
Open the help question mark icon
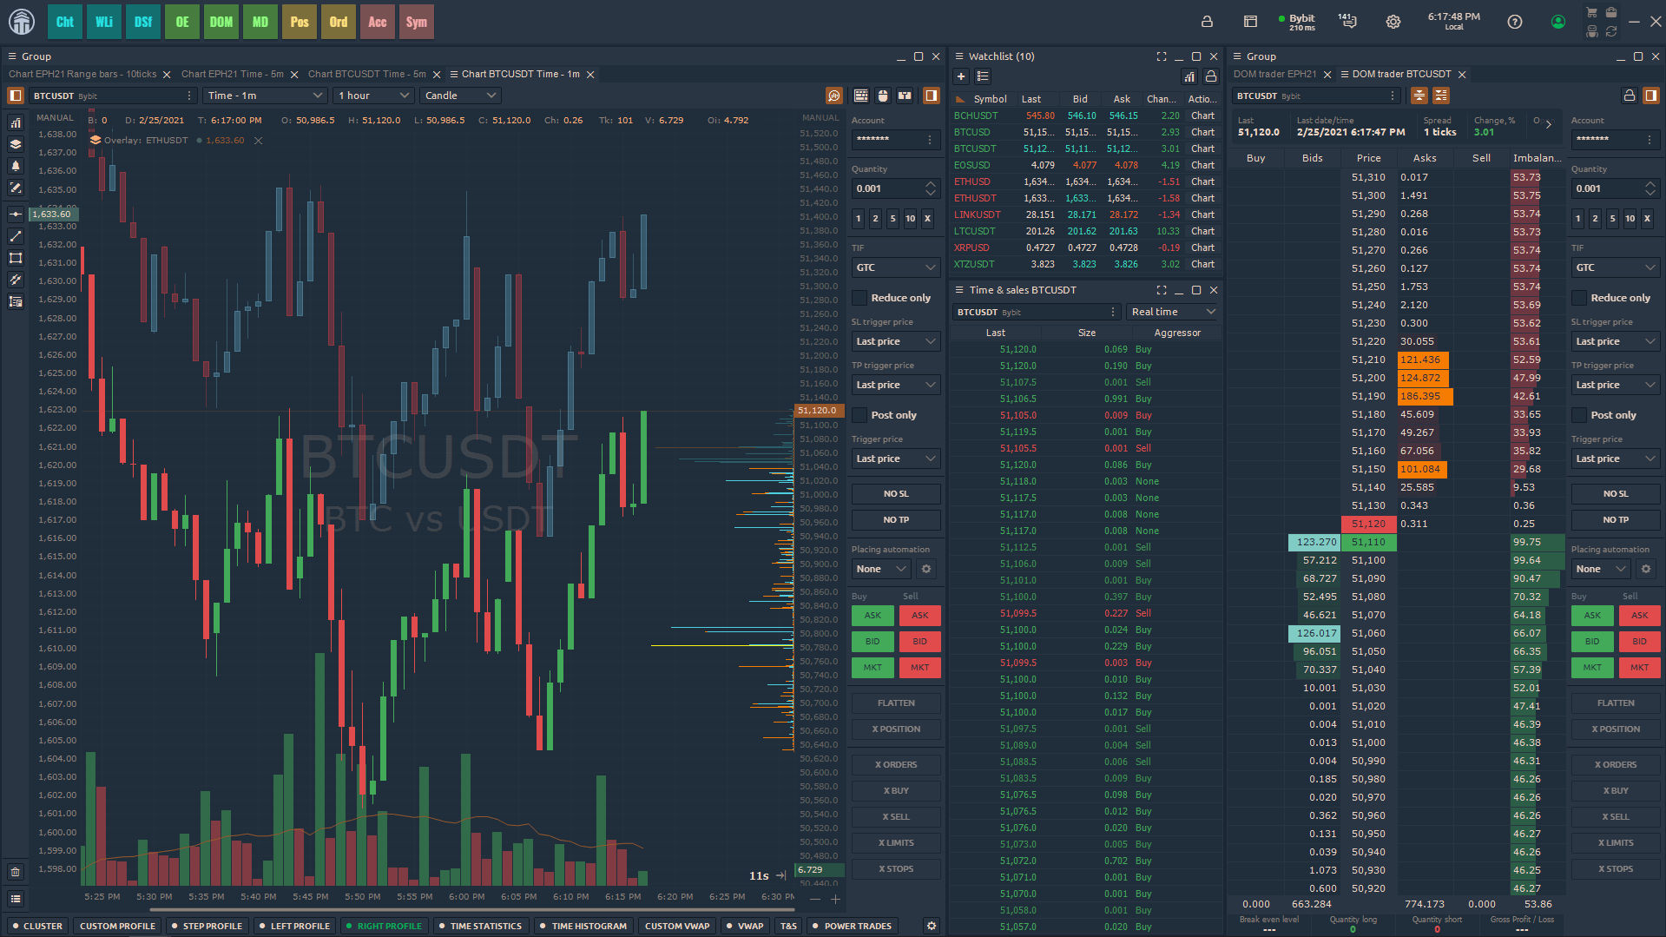pos(1515,22)
